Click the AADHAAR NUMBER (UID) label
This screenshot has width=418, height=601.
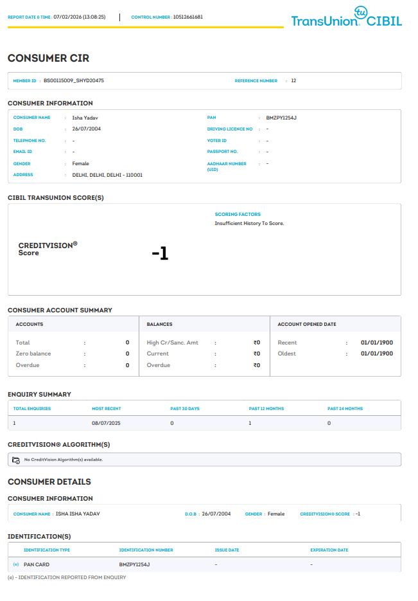pyautogui.click(x=227, y=166)
